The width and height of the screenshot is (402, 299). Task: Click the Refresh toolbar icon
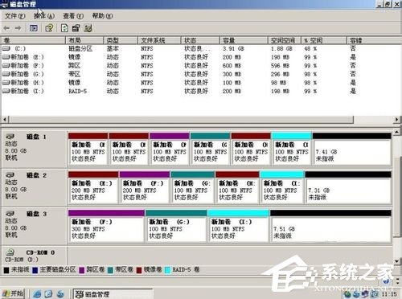coord(64,28)
